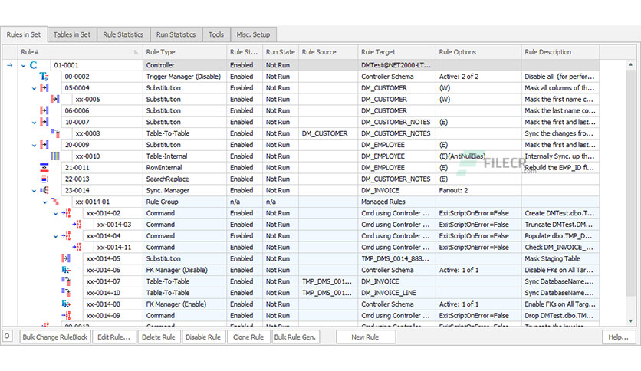Select the Substitution icon on row 05-0004
641x371 pixels.
[44, 88]
